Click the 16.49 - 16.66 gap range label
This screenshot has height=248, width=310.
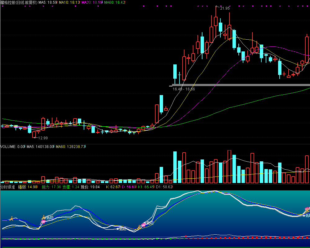[184, 89]
